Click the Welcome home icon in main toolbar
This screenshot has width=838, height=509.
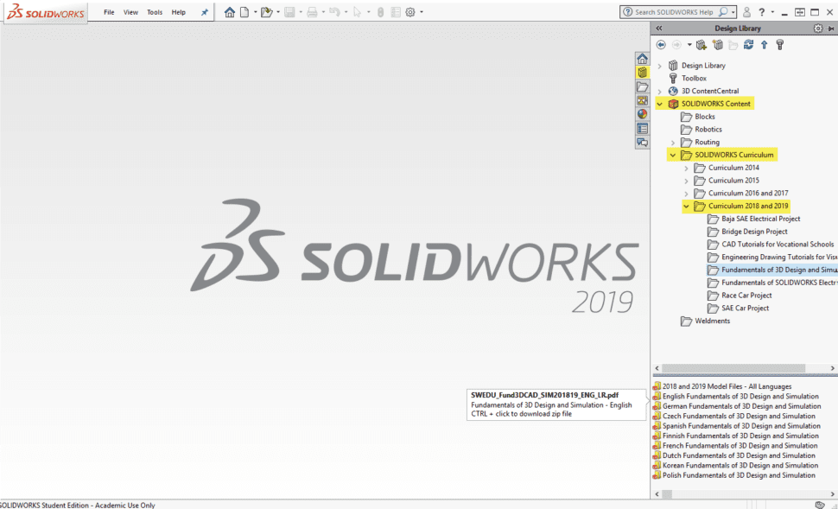coord(230,12)
